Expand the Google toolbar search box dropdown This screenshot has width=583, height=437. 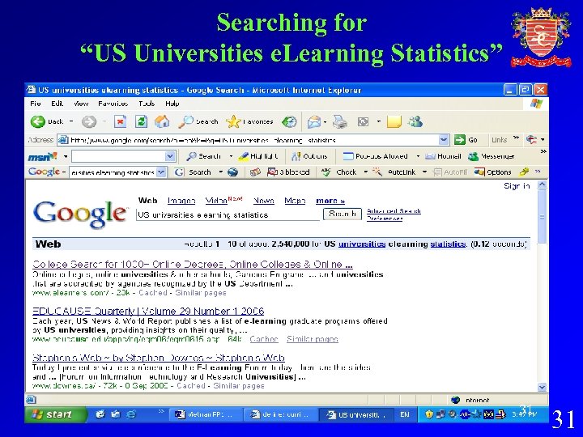161,172
